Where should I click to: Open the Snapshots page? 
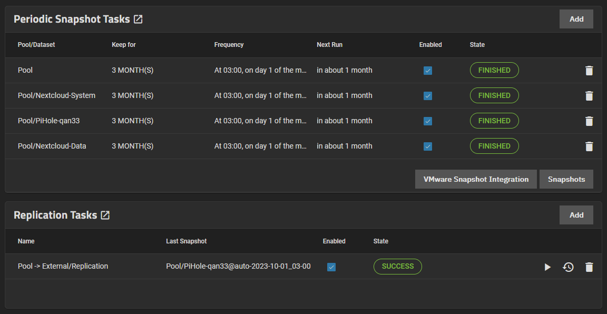click(x=566, y=179)
